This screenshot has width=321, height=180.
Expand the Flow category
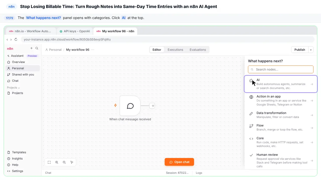pyautogui.click(x=281, y=127)
